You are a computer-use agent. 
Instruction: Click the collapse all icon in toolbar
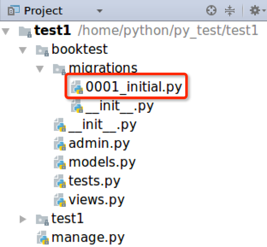pos(230,11)
